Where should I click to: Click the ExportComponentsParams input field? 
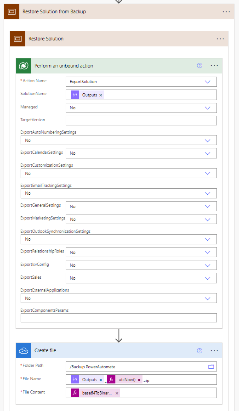click(x=119, y=318)
